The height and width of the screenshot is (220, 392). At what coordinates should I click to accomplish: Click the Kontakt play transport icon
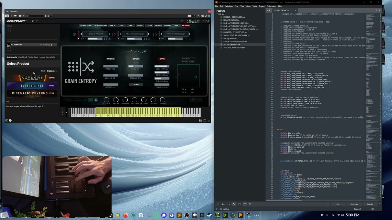click(33, 21)
